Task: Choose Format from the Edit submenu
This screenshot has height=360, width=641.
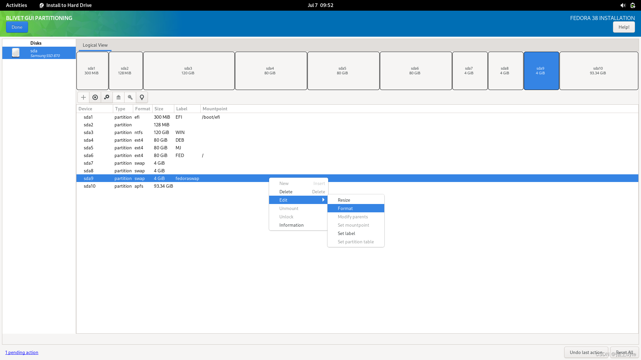Action: (345, 208)
